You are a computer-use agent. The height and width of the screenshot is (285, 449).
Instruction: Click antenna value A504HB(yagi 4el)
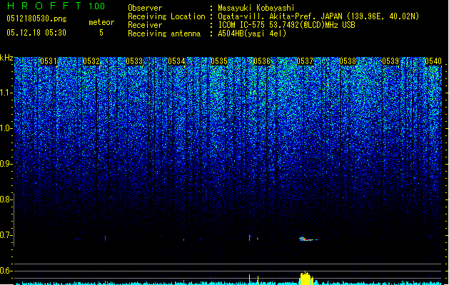click(x=252, y=33)
